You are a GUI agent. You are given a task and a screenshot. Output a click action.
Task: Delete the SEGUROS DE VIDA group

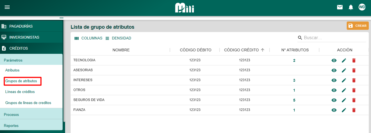point(354,100)
